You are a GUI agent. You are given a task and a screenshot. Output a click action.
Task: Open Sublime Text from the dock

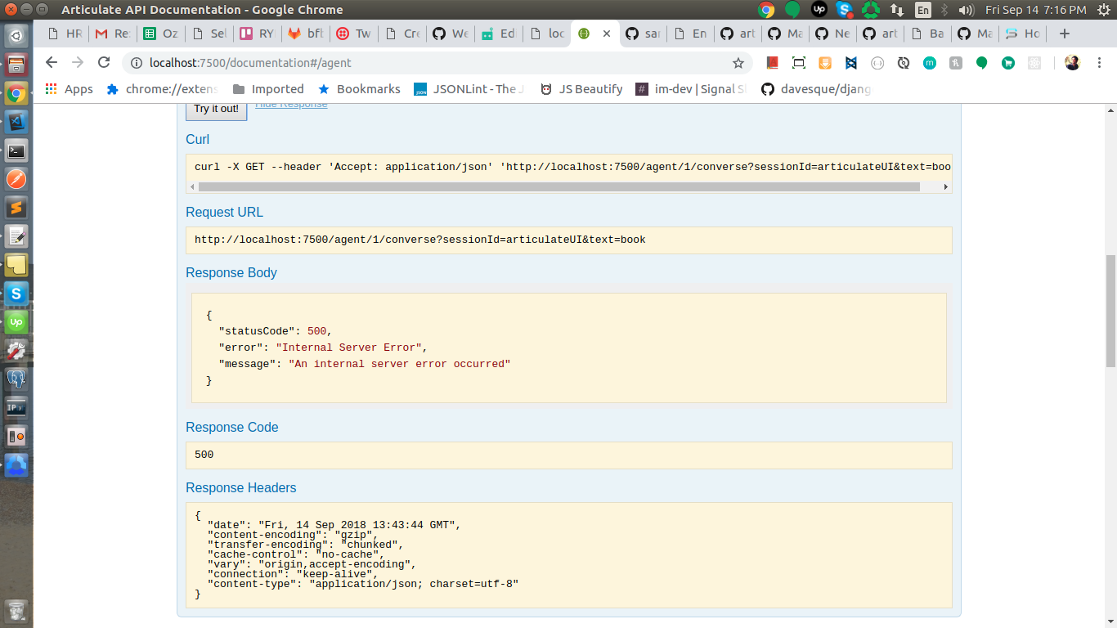pos(16,208)
